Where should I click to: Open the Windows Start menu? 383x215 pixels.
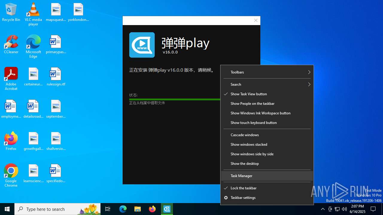pyautogui.click(x=7, y=209)
